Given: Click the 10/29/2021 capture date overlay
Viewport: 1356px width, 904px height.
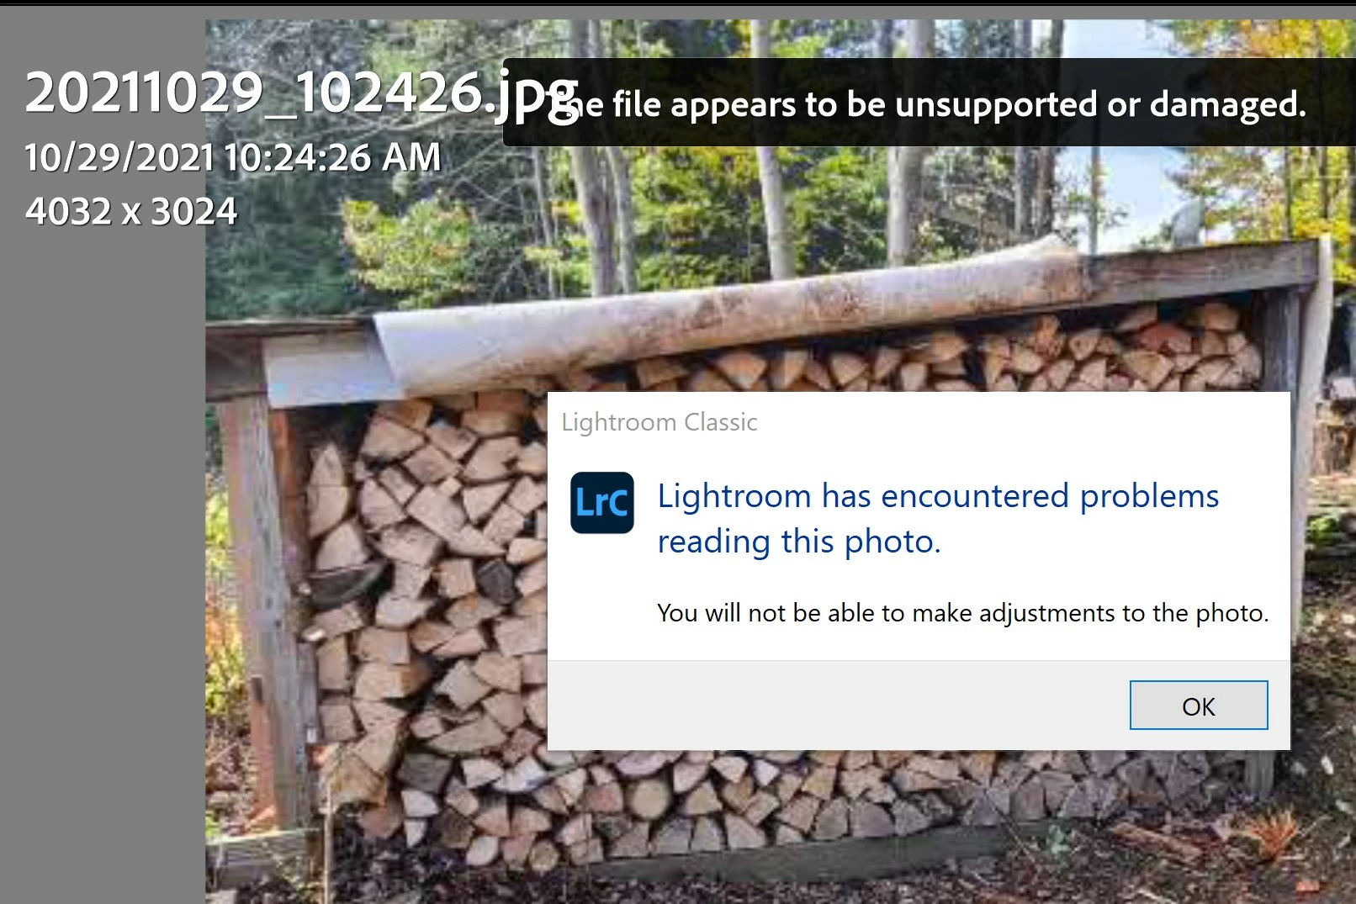Looking at the screenshot, I should [233, 157].
